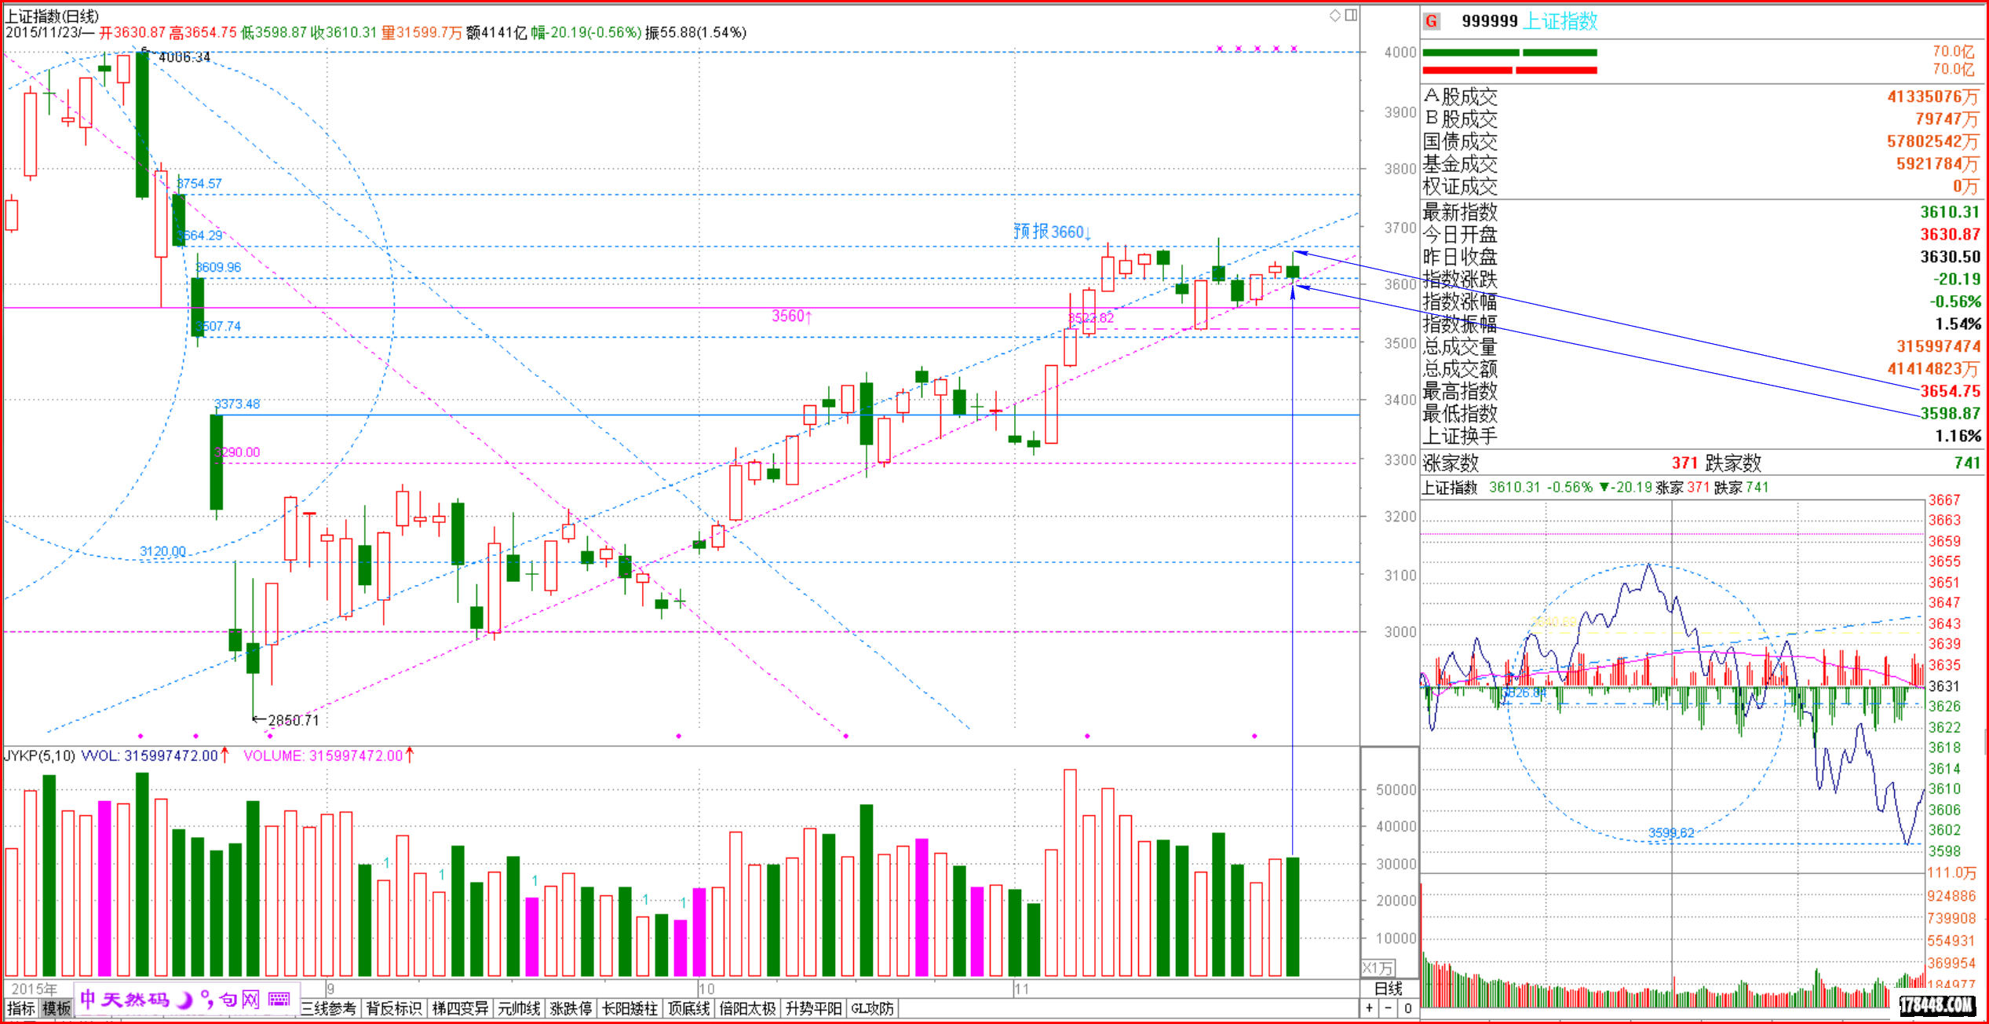
Task: Click the 昨日收盘 value 3630.50
Action: [1950, 256]
